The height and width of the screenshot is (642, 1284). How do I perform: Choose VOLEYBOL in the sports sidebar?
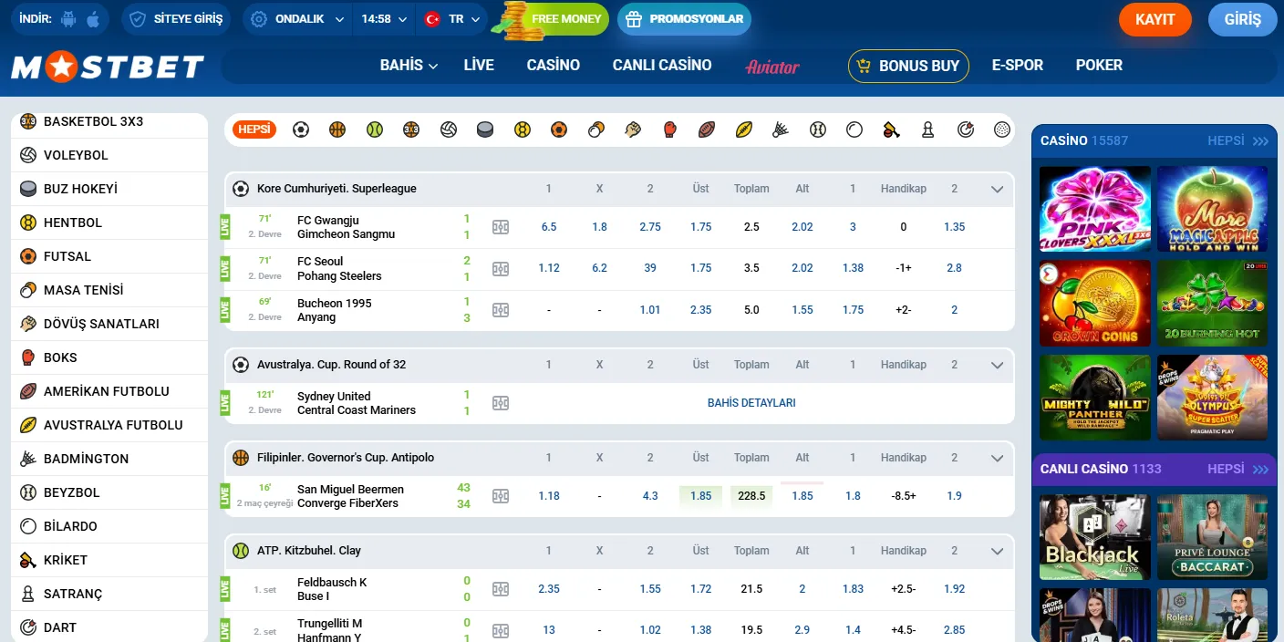[x=109, y=155]
